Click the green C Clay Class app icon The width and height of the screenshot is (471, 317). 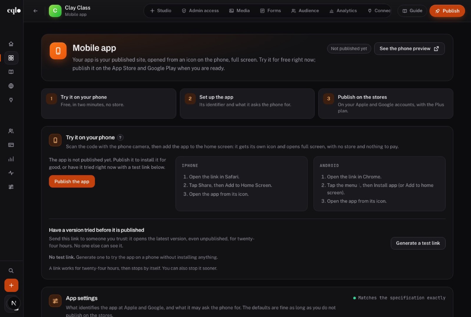[x=55, y=11]
